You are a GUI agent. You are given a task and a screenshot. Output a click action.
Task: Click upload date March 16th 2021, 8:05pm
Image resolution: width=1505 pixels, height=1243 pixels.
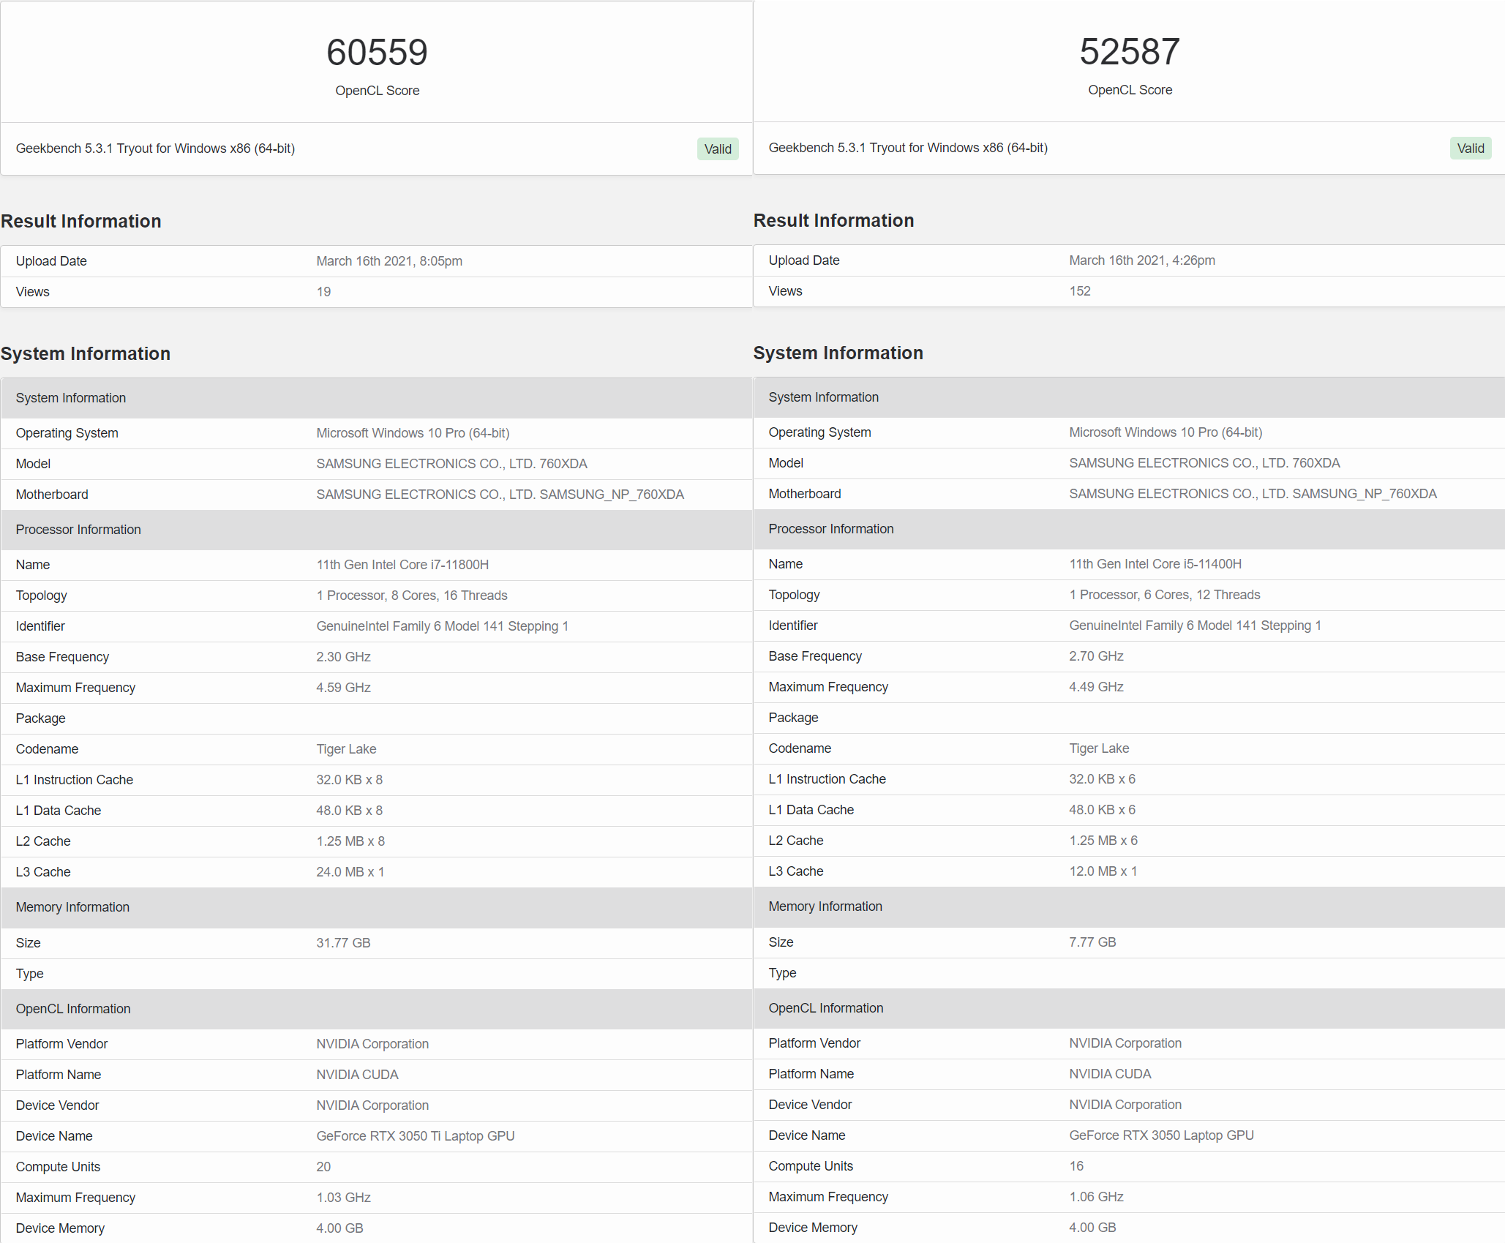tap(389, 261)
